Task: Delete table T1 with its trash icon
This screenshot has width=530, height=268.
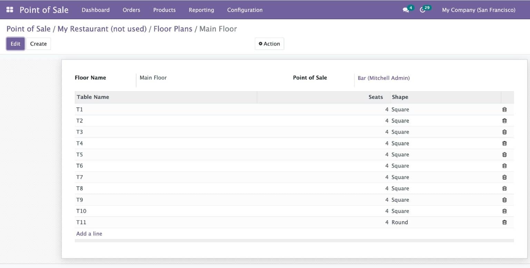Action: pyautogui.click(x=504, y=109)
